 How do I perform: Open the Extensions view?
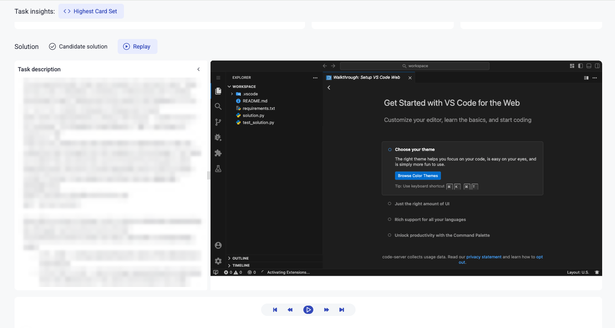click(218, 153)
